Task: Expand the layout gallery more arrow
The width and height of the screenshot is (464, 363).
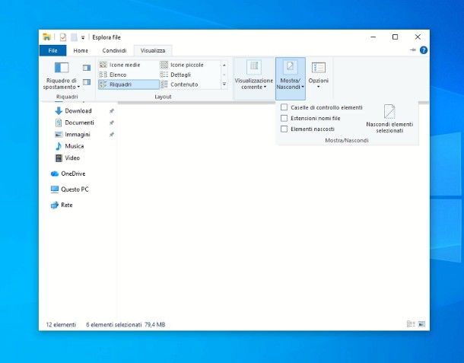Action: pyautogui.click(x=224, y=84)
